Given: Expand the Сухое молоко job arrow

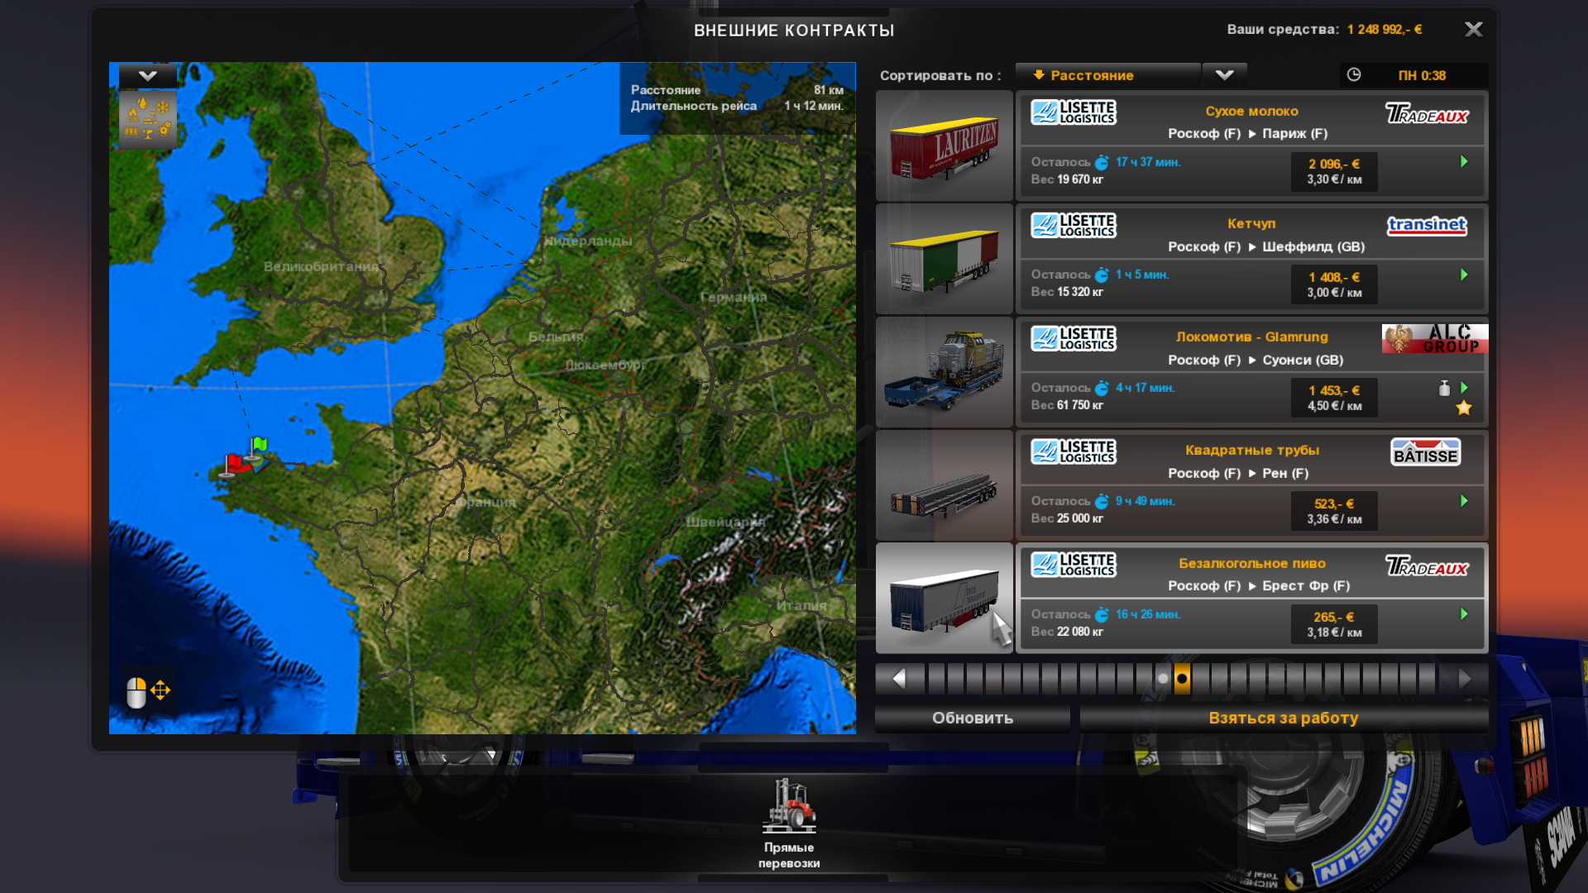Looking at the screenshot, I should pos(1464,162).
